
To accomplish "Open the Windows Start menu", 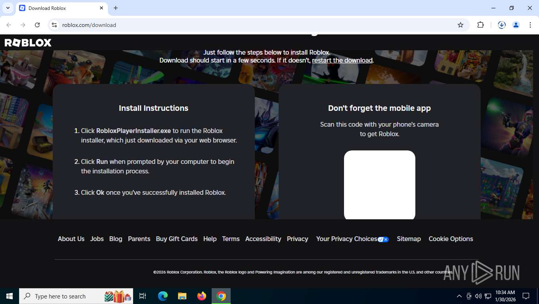I will (x=10, y=296).
